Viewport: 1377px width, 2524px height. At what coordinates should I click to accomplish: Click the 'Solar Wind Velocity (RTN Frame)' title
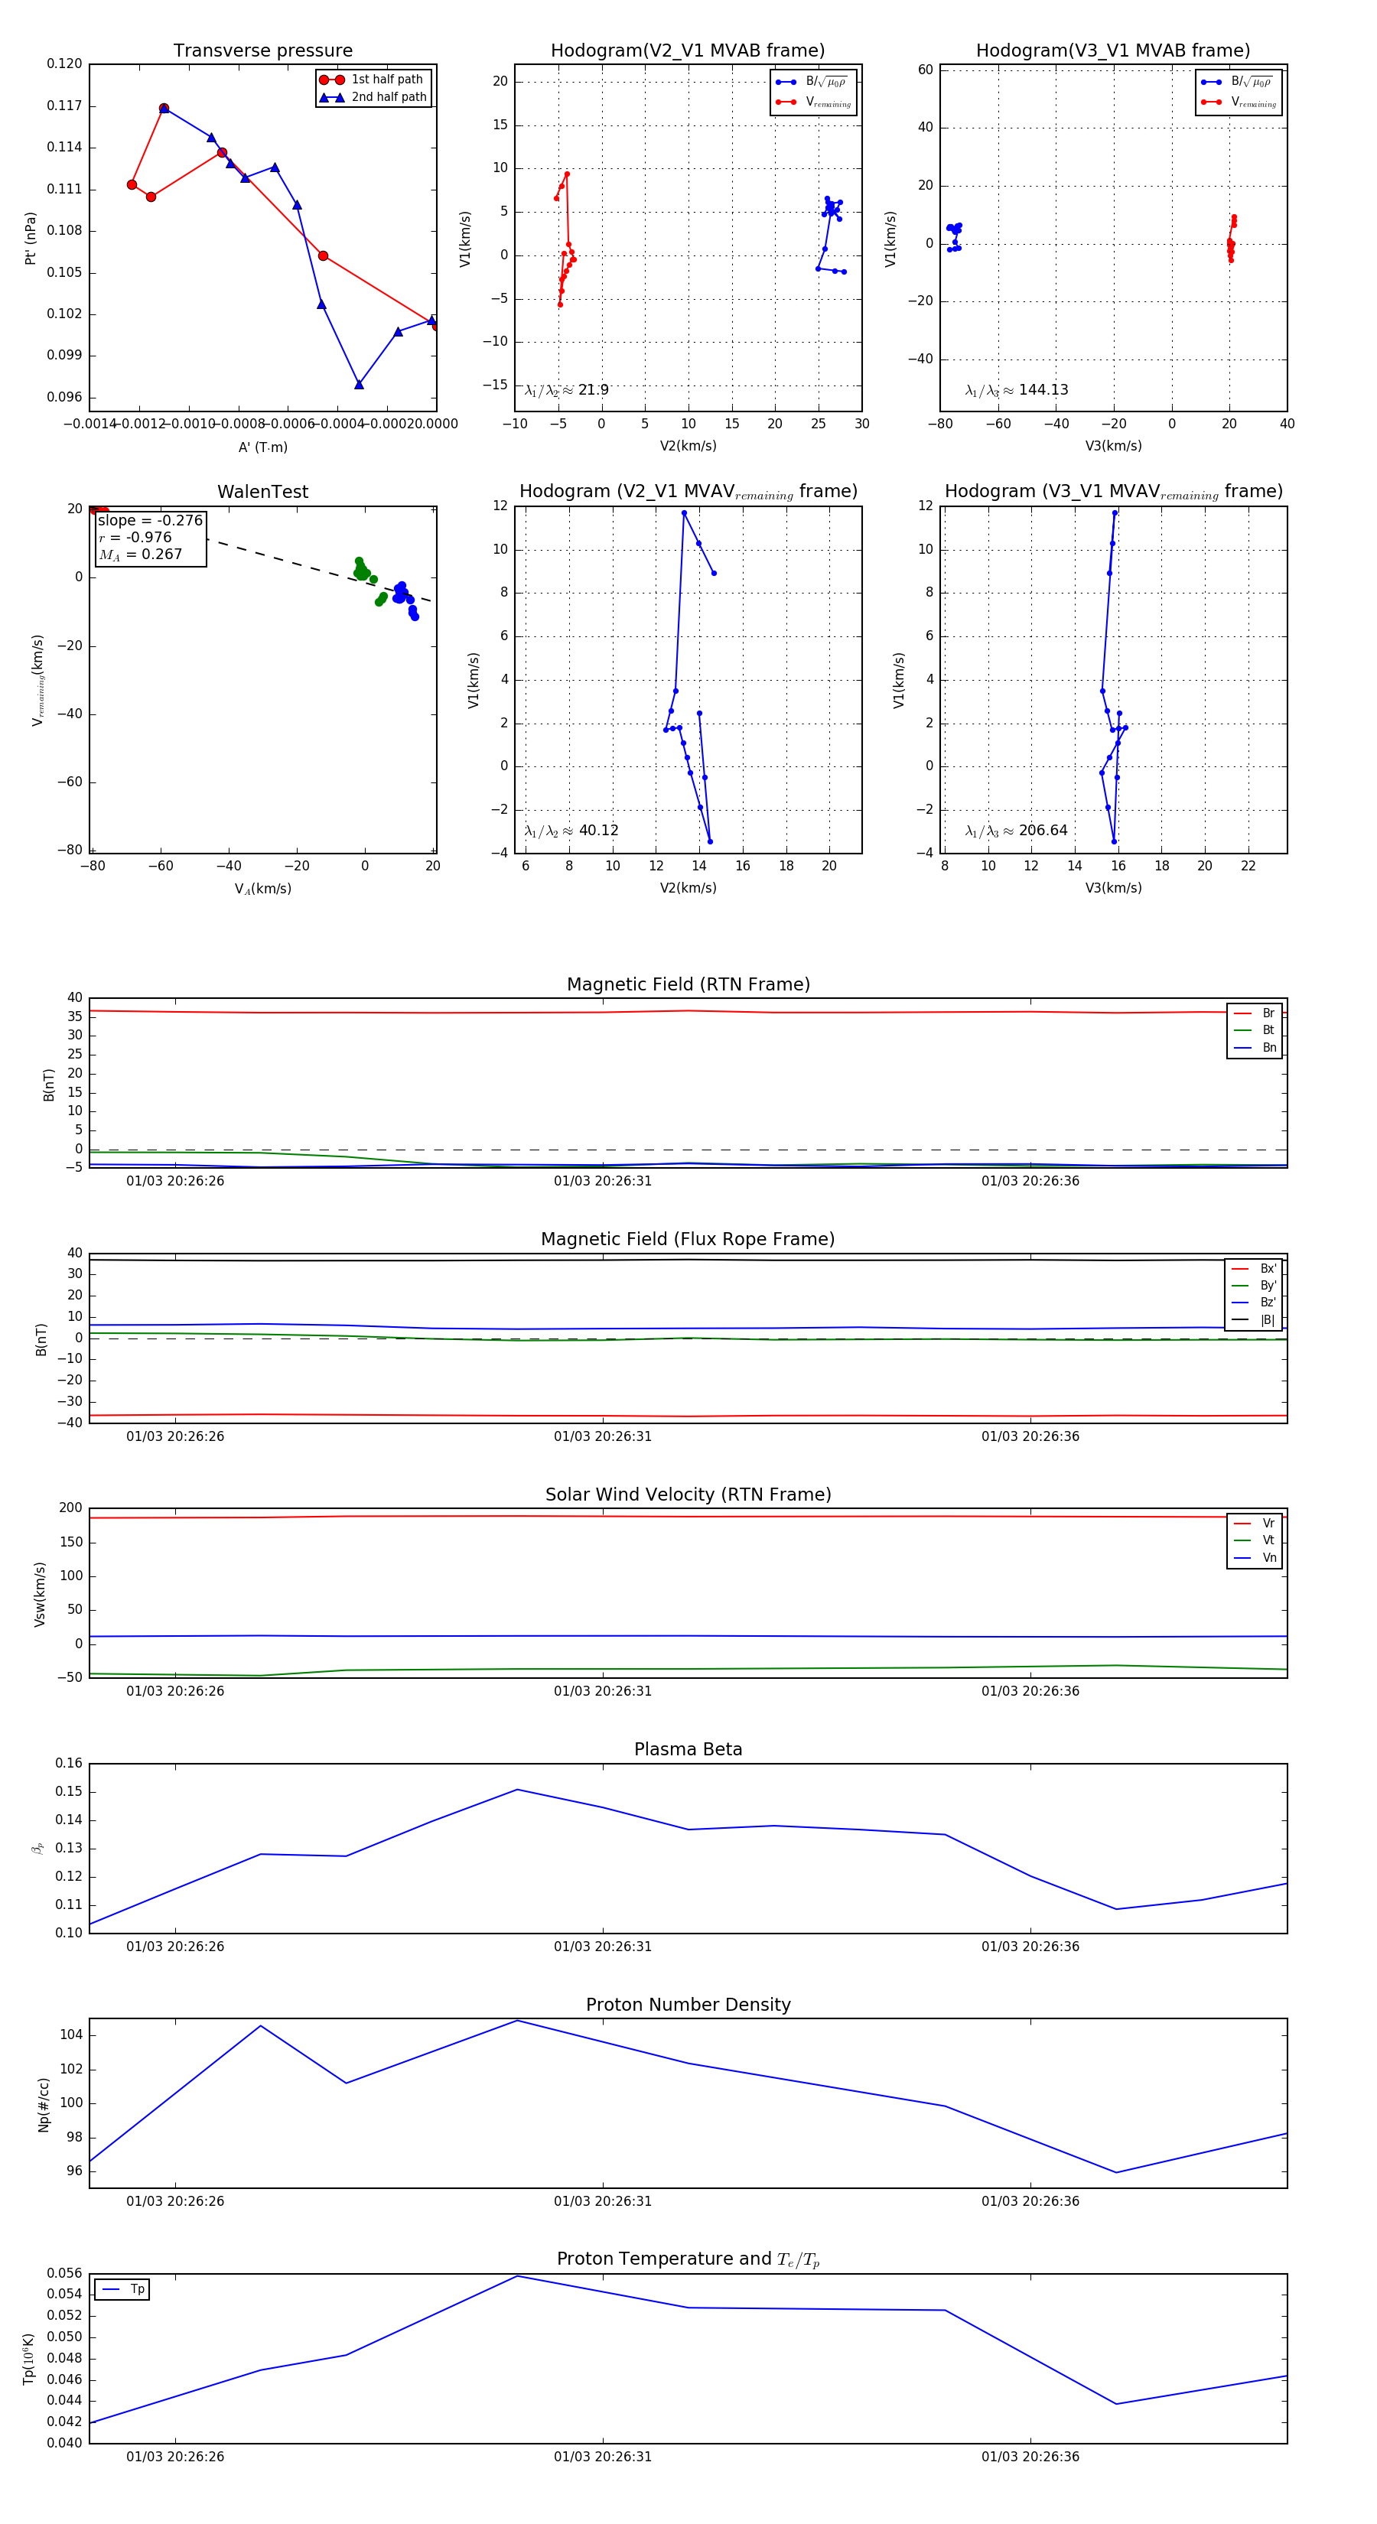click(688, 1495)
